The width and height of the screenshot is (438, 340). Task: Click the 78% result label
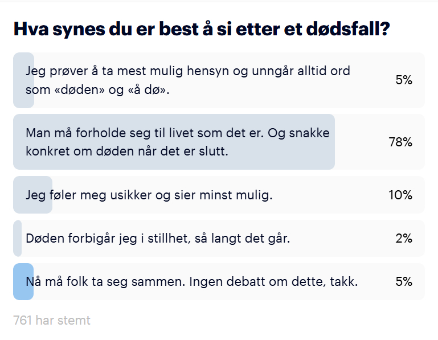[400, 142]
